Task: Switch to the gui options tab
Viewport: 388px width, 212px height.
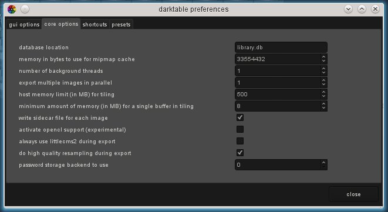Action: point(24,25)
